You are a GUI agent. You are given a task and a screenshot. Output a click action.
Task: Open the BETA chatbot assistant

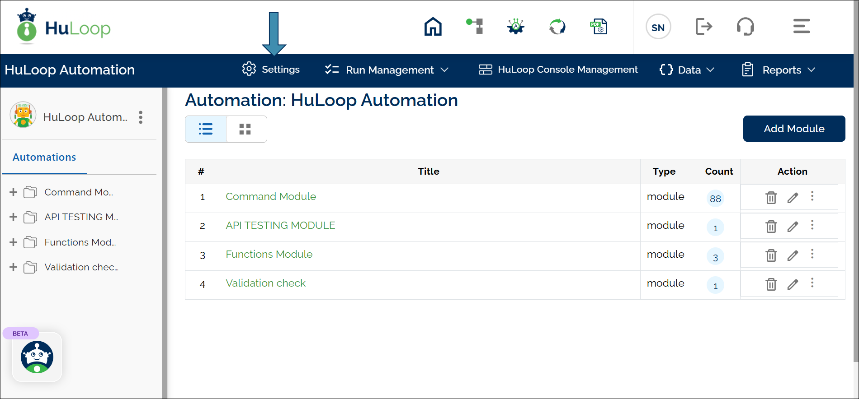[37, 357]
